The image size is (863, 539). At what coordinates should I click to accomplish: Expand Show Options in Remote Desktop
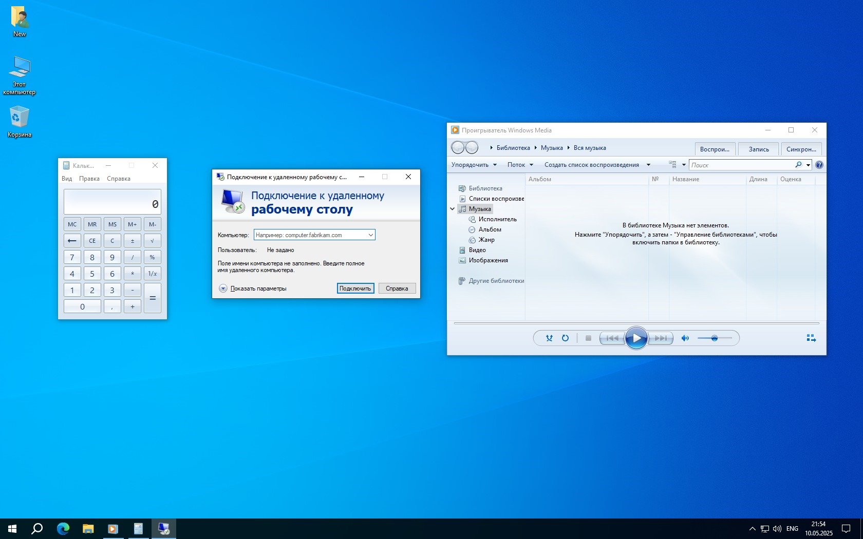[223, 288]
